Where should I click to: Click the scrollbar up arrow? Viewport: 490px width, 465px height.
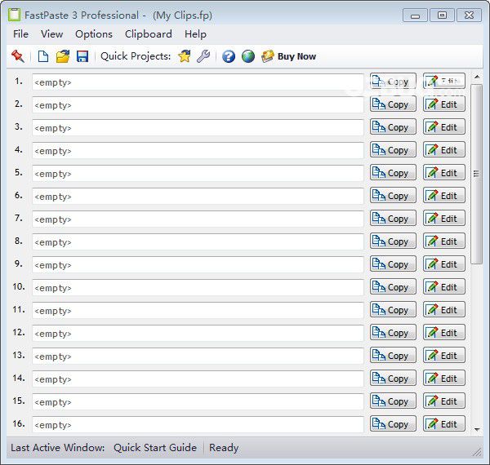tap(477, 77)
